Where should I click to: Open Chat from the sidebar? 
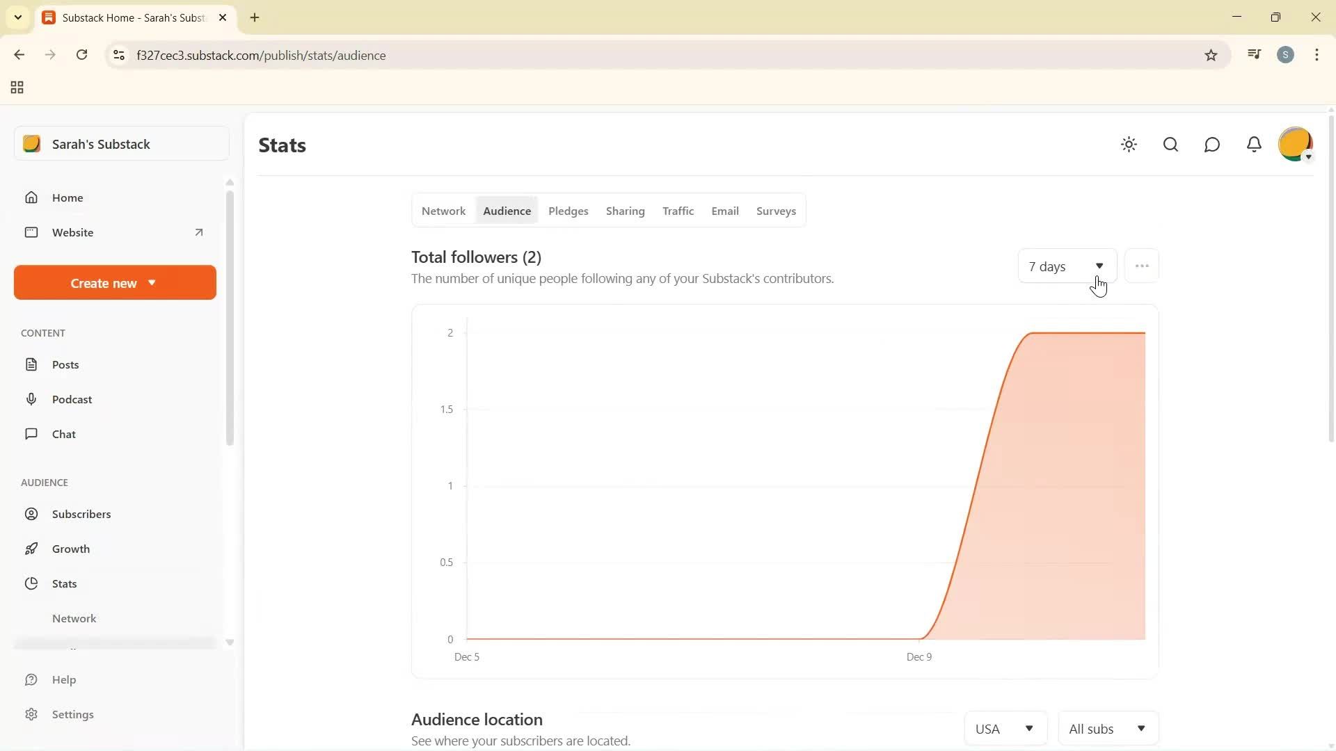tap(32, 434)
